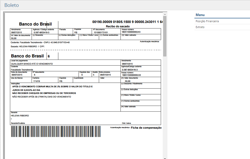Click the instruction about cheques de empresas
The height and width of the screenshot is (159, 250).
pyautogui.click(x=44, y=93)
